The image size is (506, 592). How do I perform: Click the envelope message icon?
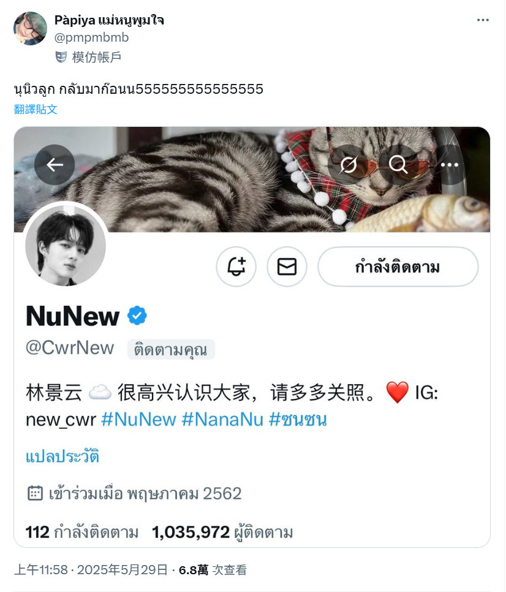pyautogui.click(x=287, y=267)
